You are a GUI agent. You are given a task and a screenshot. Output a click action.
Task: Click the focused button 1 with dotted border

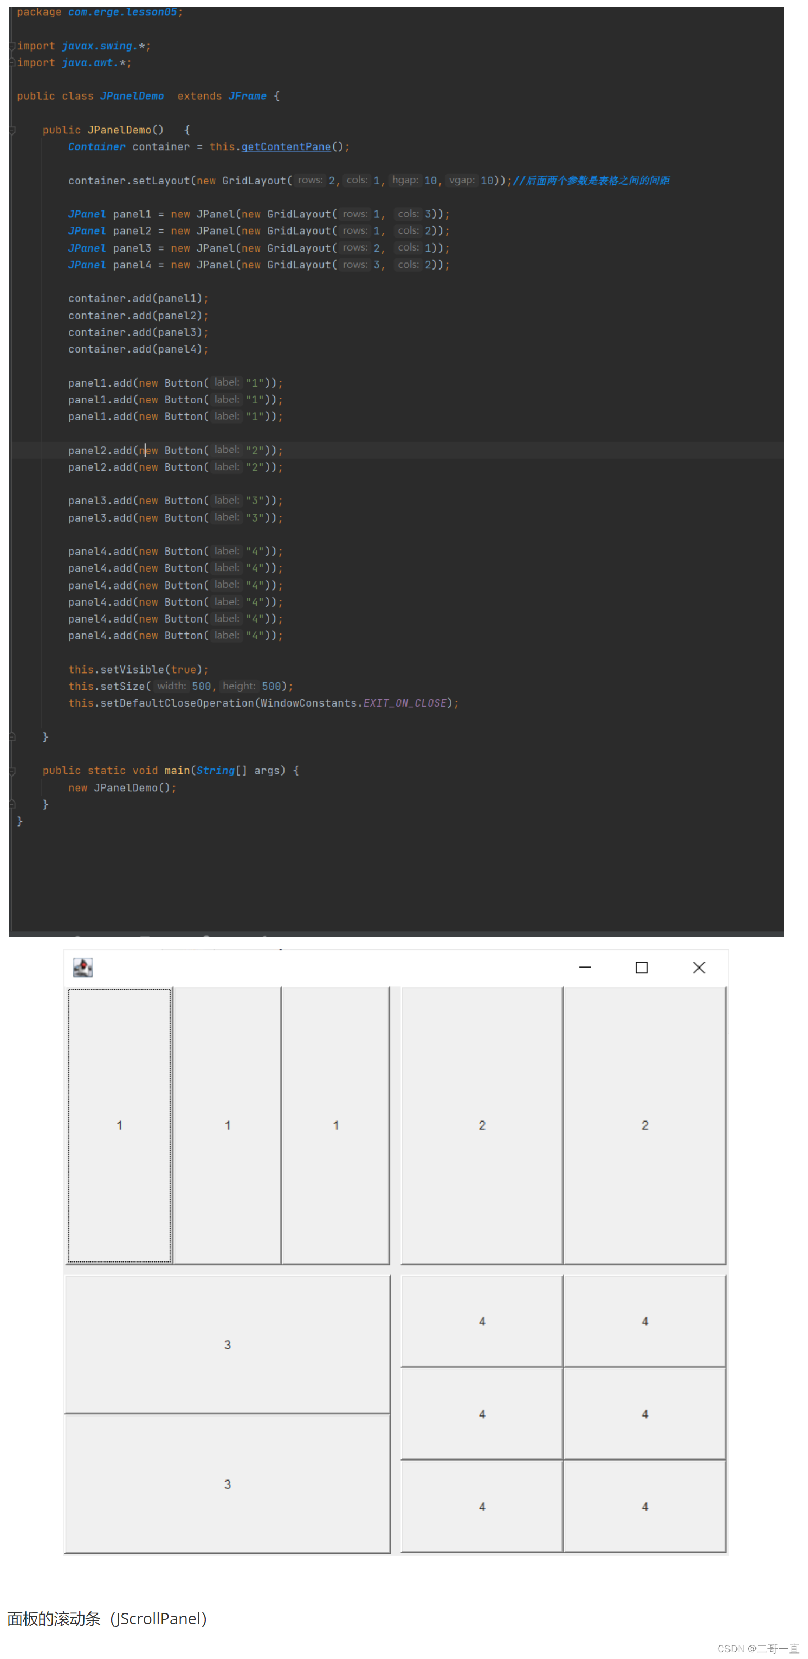119,1125
